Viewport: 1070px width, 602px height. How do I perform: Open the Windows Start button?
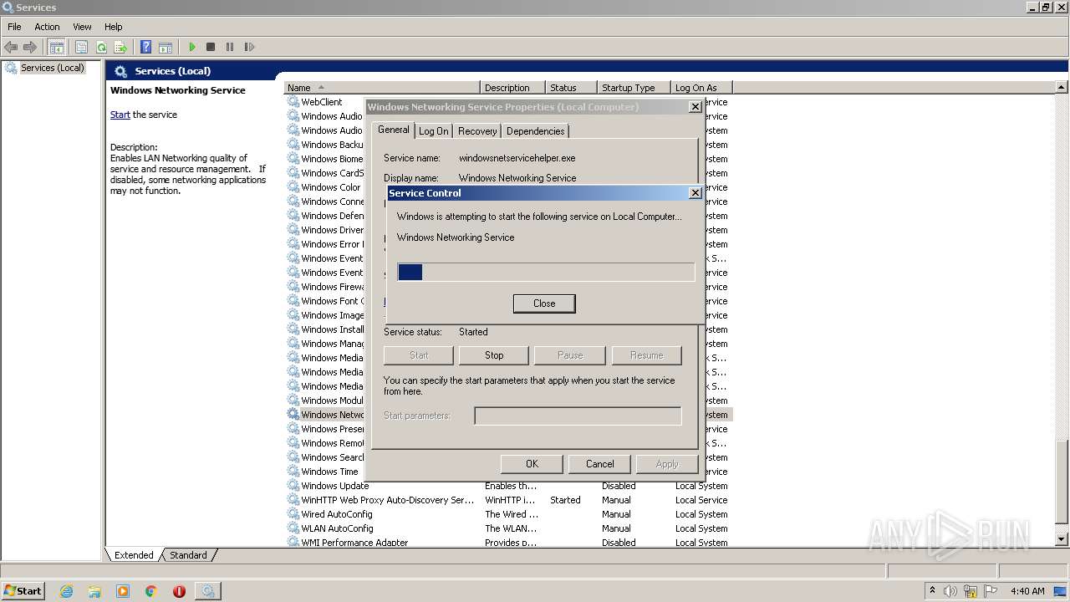coord(23,590)
